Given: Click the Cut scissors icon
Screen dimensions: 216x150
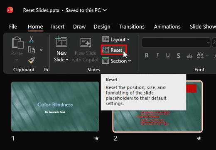Looking at the screenshot, I should (x=31, y=39).
